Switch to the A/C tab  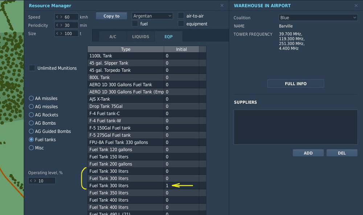tap(113, 37)
